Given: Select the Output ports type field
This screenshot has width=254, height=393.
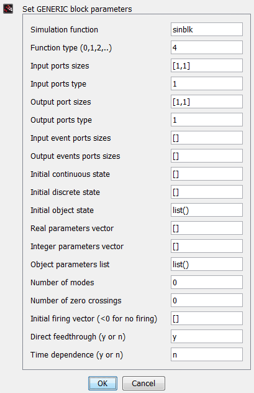Looking at the screenshot, I should [x=207, y=120].
